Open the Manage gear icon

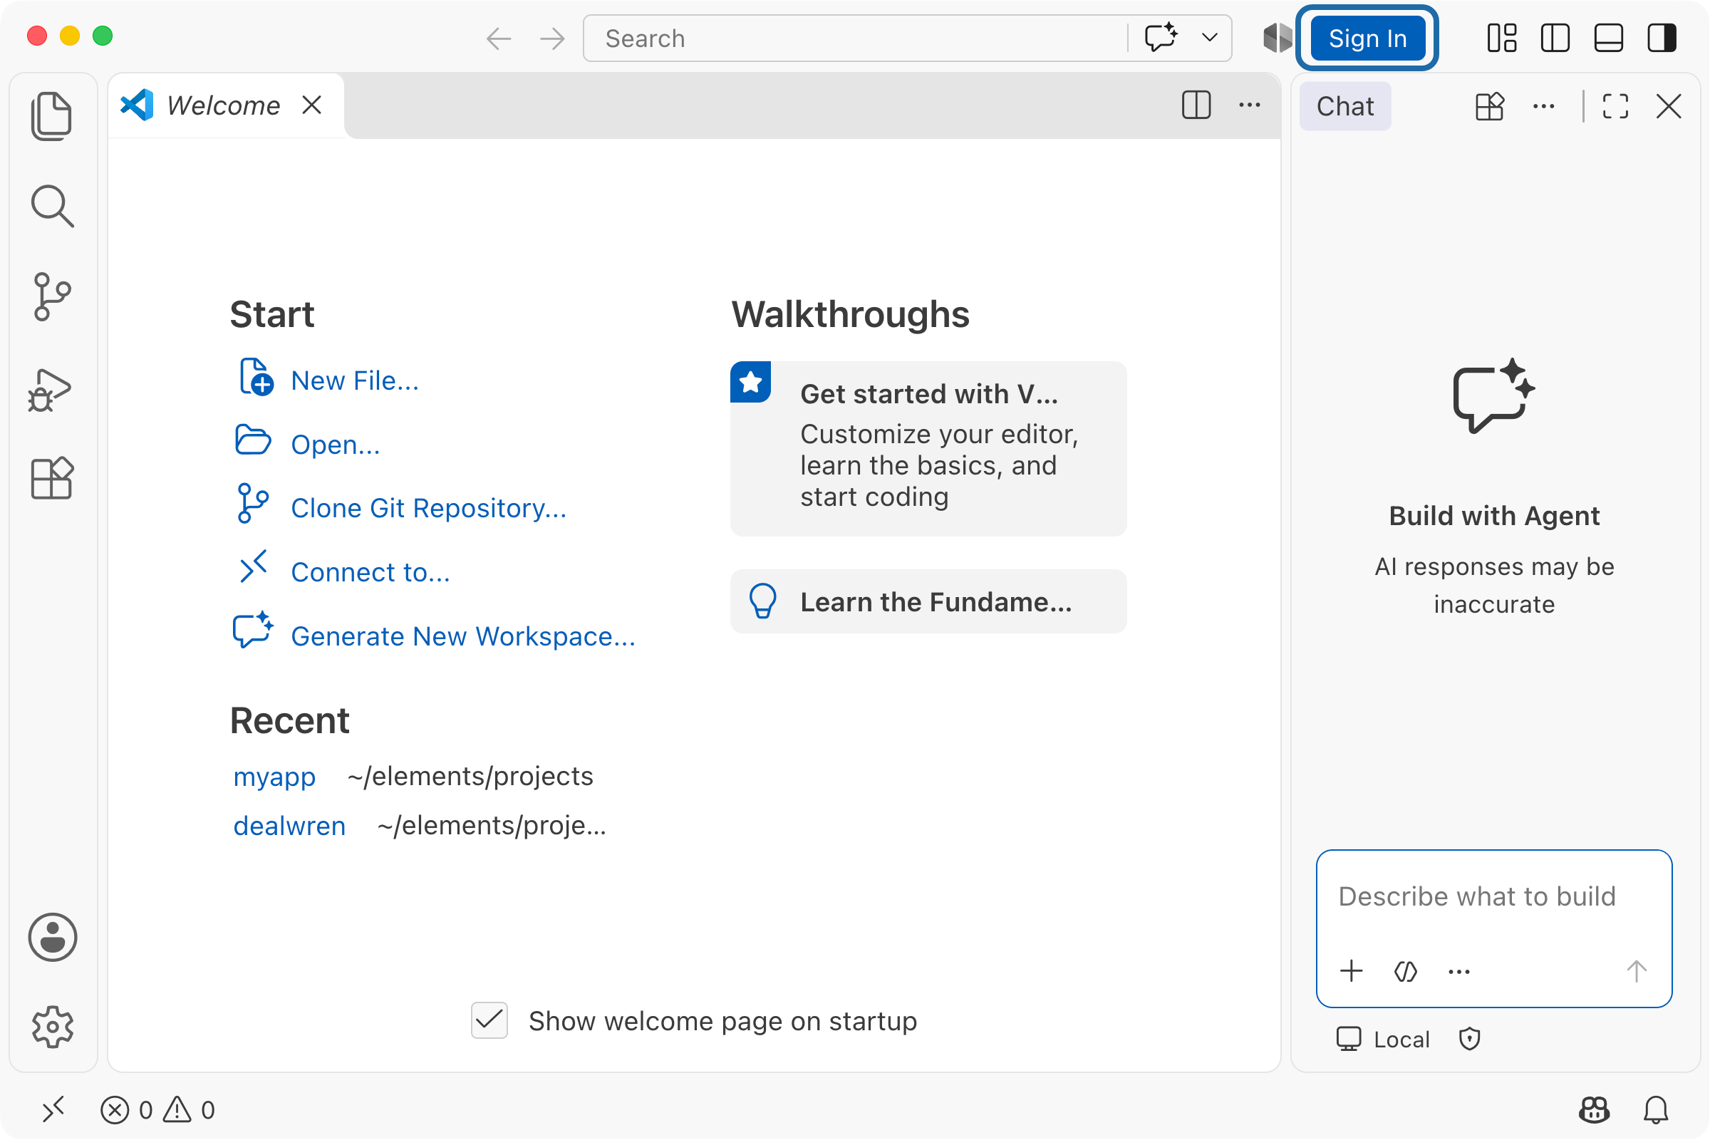click(52, 1027)
